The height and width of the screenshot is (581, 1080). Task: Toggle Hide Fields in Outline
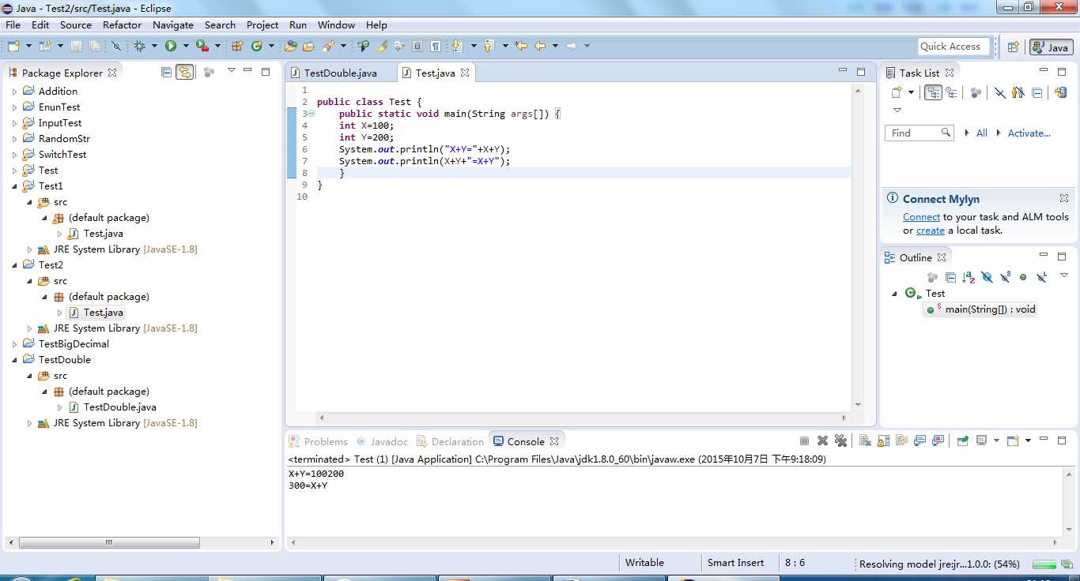click(x=987, y=277)
